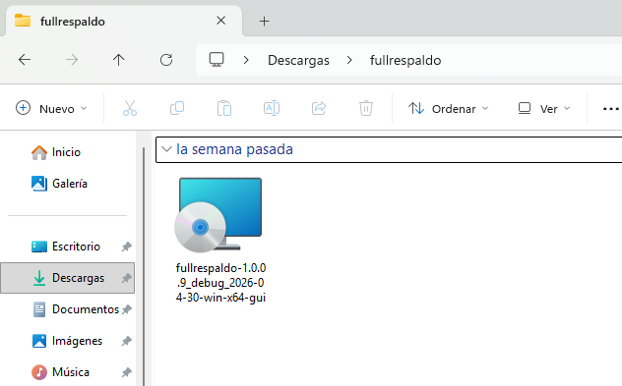Click Descargas in the address bar
This screenshot has height=386, width=622.
[x=298, y=60]
